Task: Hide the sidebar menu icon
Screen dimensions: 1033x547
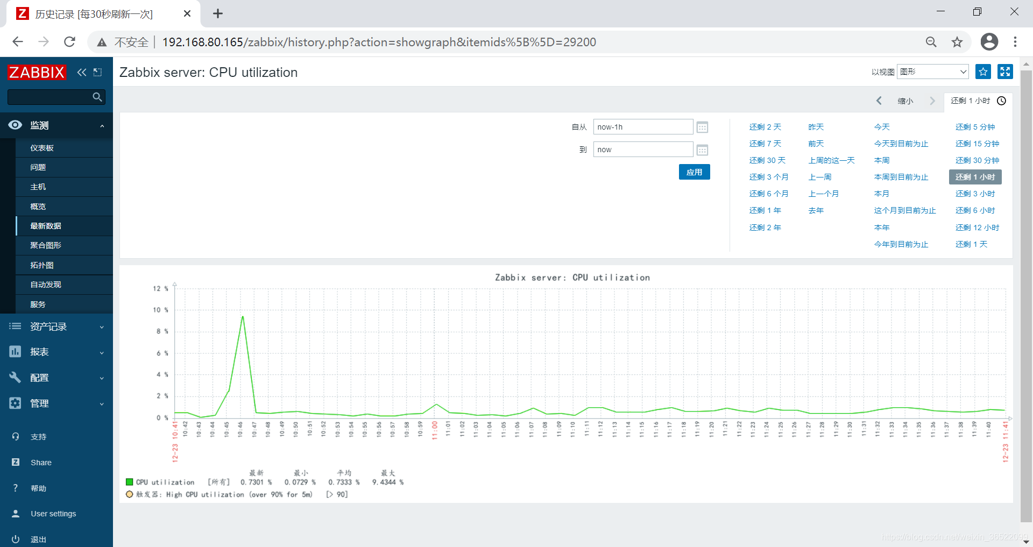Action: pos(97,72)
